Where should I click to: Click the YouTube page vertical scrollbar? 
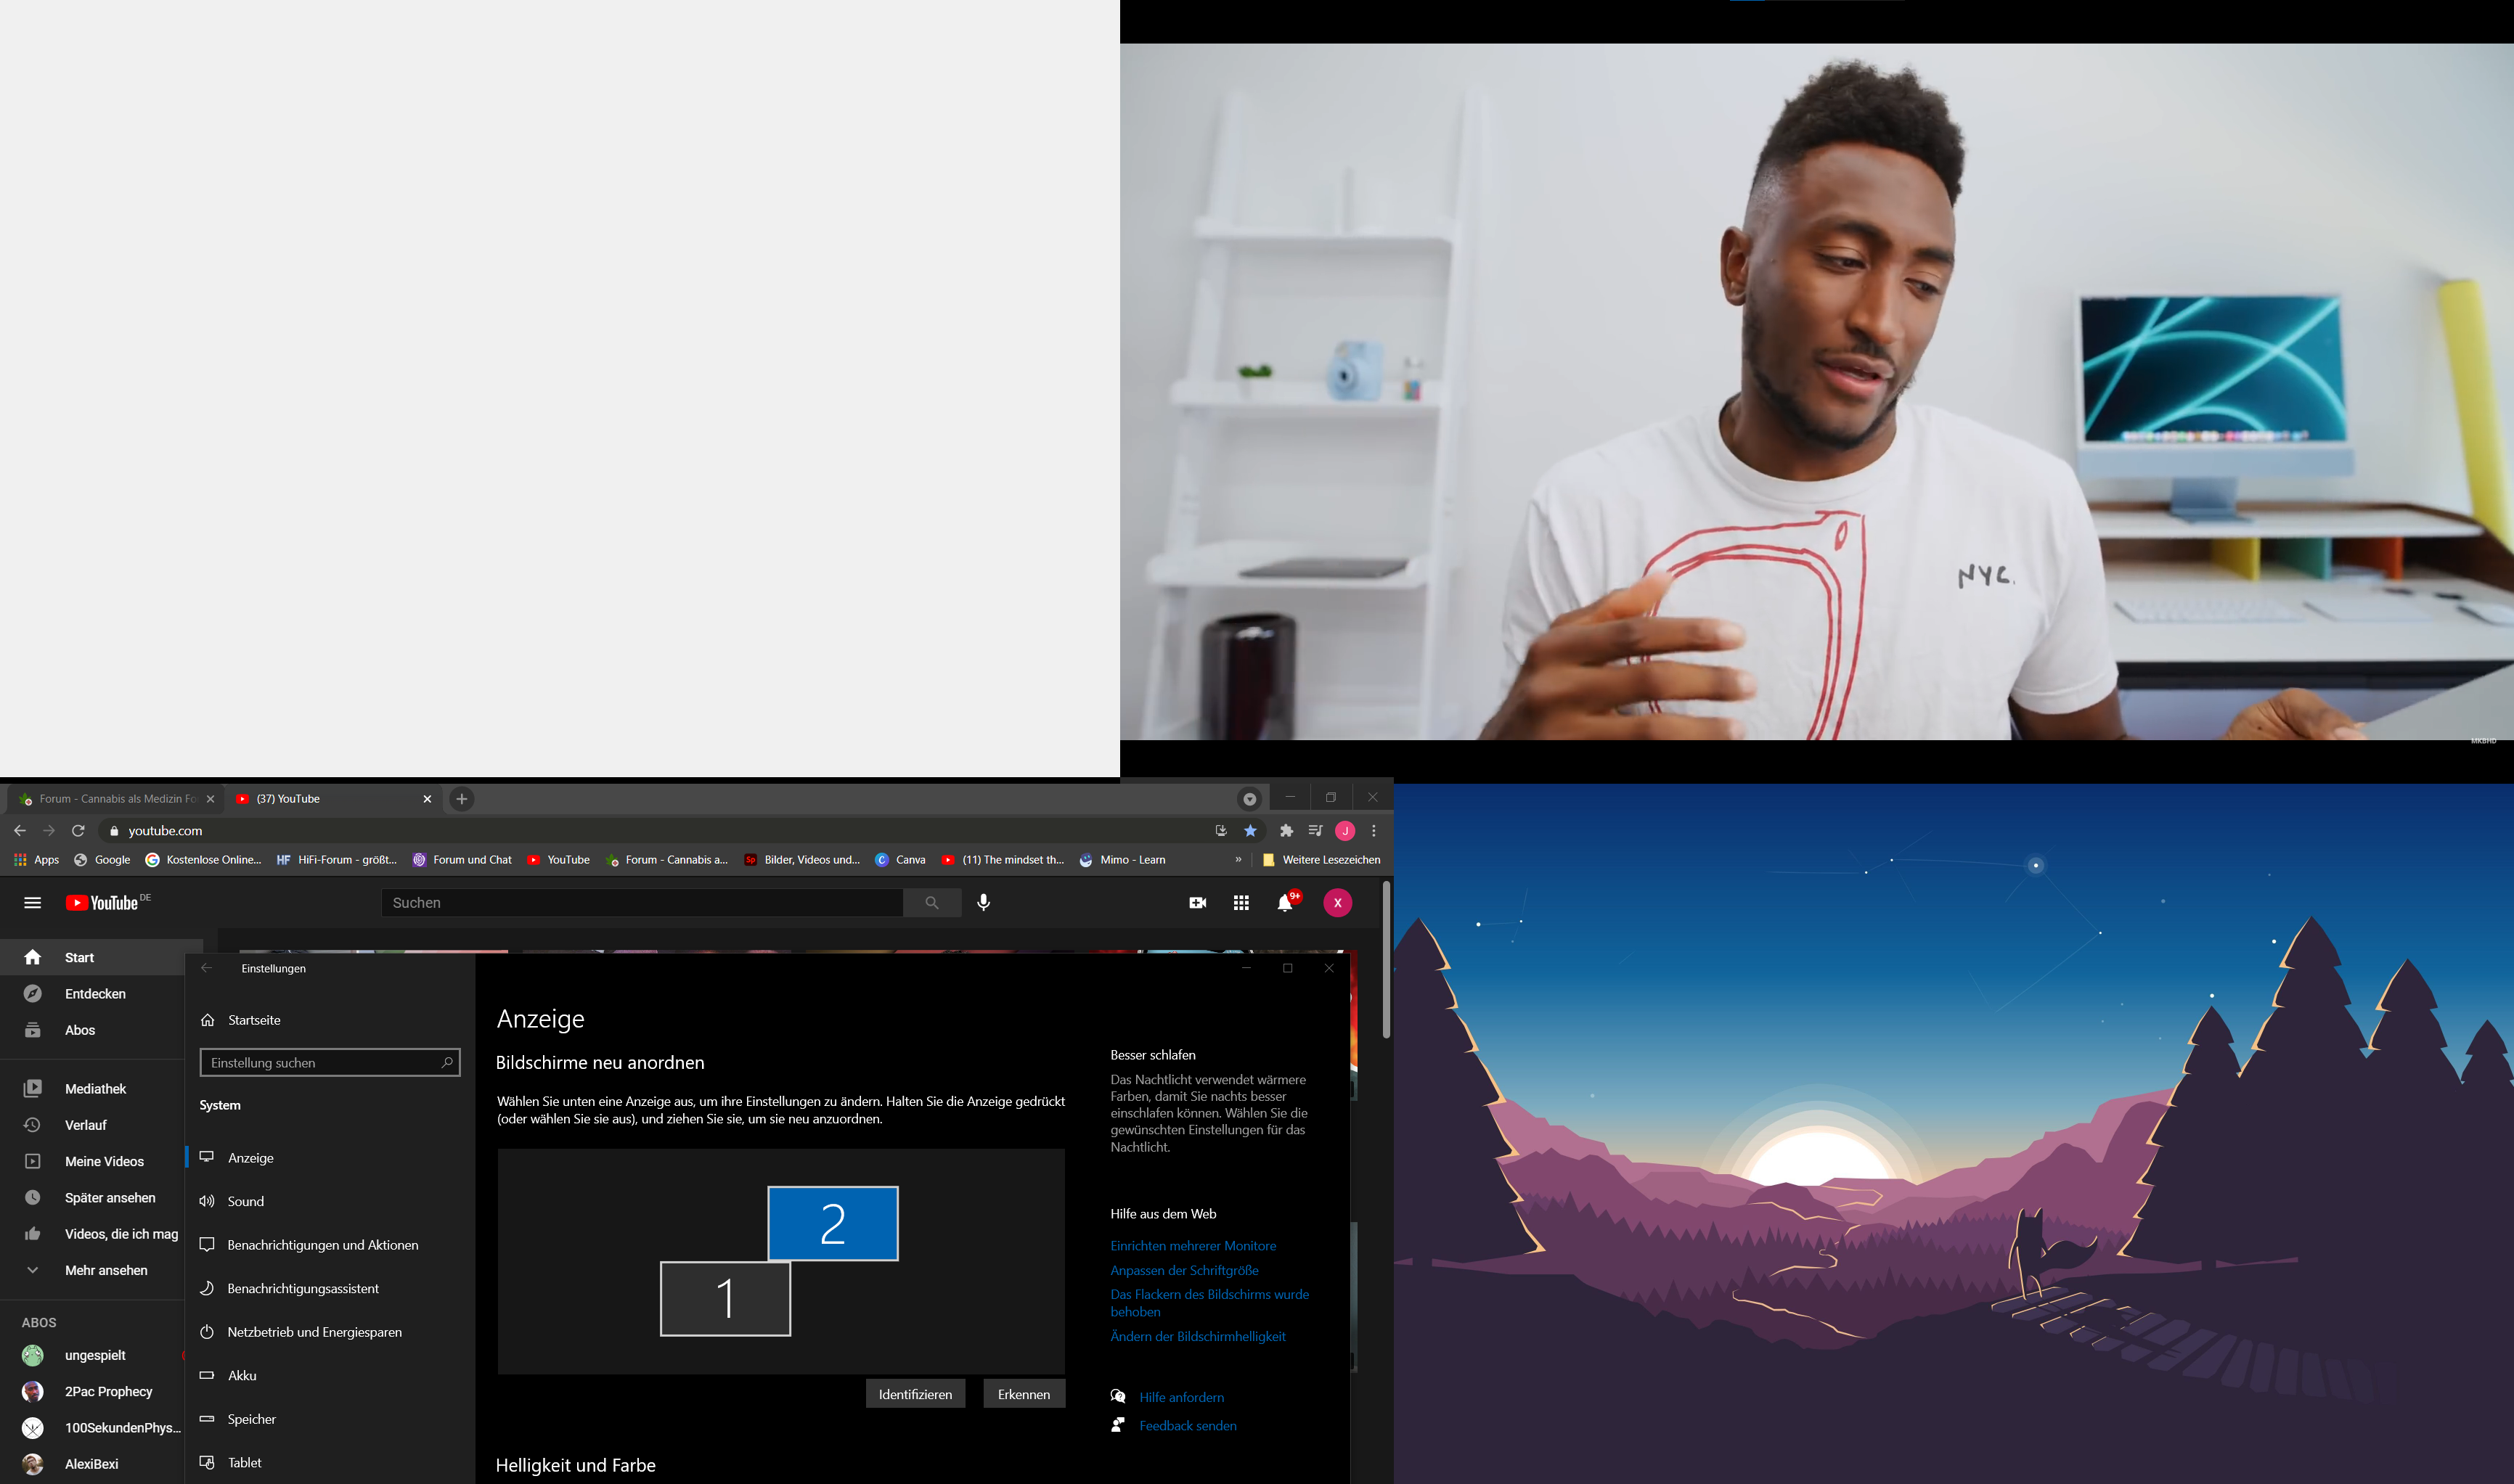click(x=1386, y=960)
